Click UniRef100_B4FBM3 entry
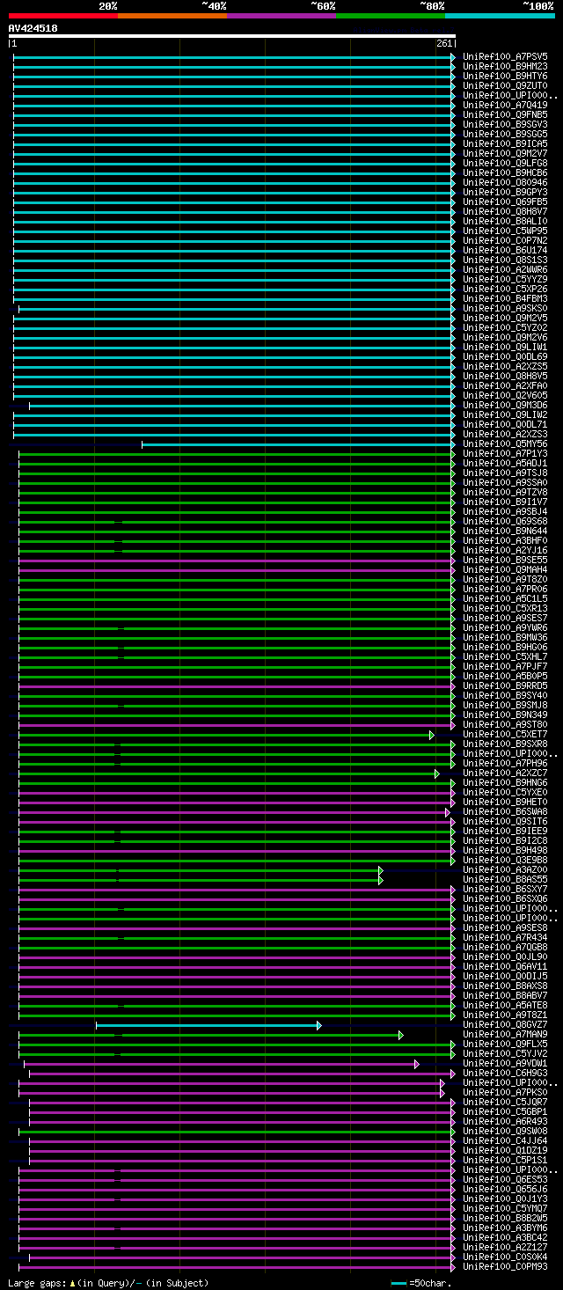Viewport: 563px width, 1290px height. [505, 298]
